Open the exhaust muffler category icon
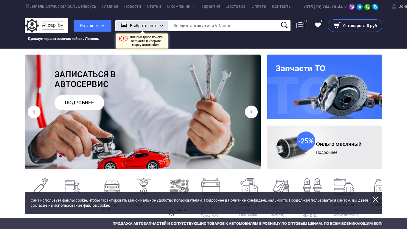Screen dimensions: 407x229 tap(41, 186)
